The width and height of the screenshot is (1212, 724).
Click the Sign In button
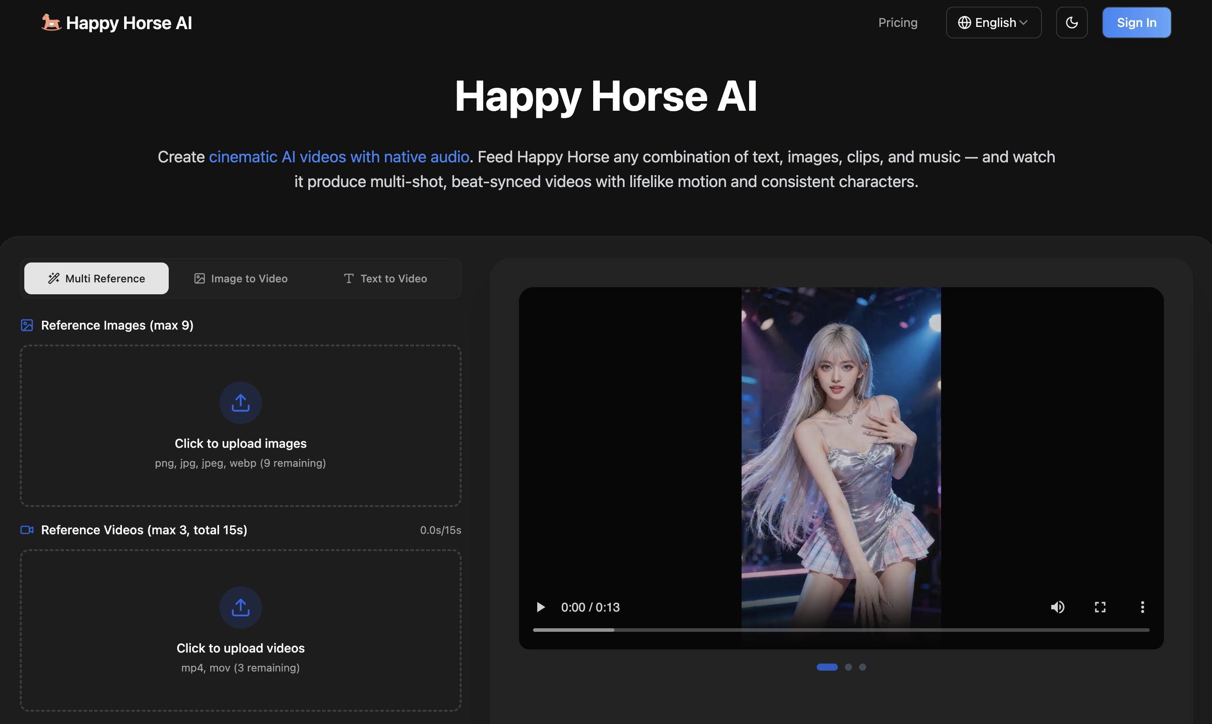point(1136,22)
